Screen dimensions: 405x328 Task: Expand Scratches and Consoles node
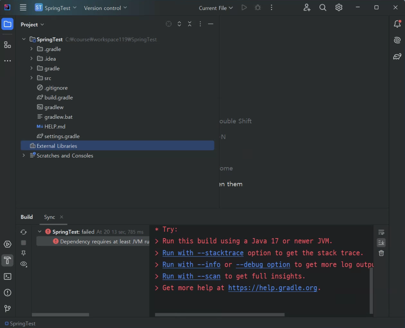click(x=24, y=155)
